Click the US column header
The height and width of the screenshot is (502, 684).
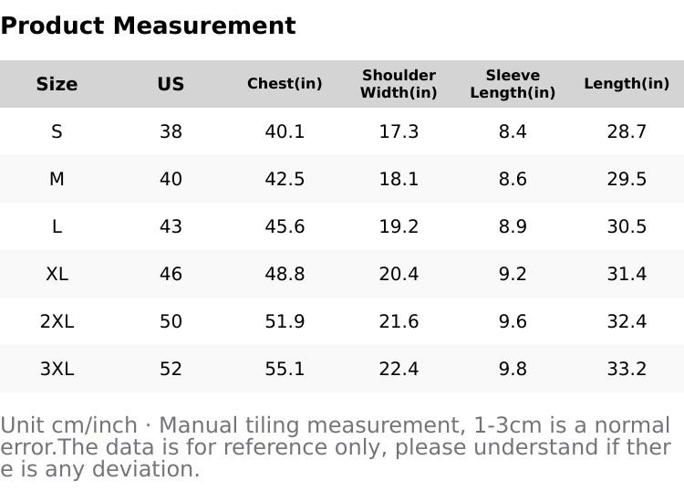[x=171, y=84]
